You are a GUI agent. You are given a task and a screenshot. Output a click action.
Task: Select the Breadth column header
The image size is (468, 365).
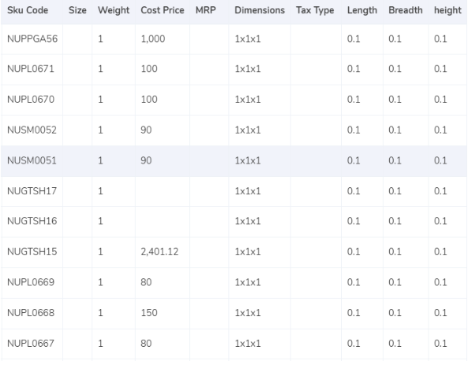pyautogui.click(x=406, y=10)
